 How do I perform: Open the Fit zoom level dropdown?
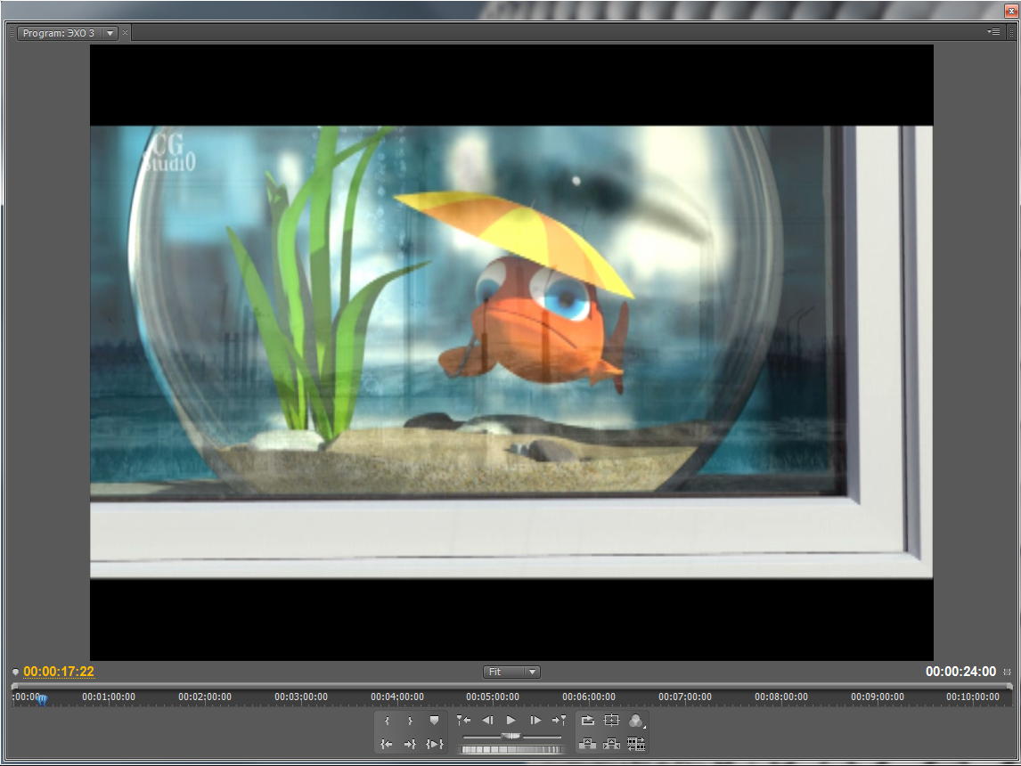pyautogui.click(x=511, y=672)
